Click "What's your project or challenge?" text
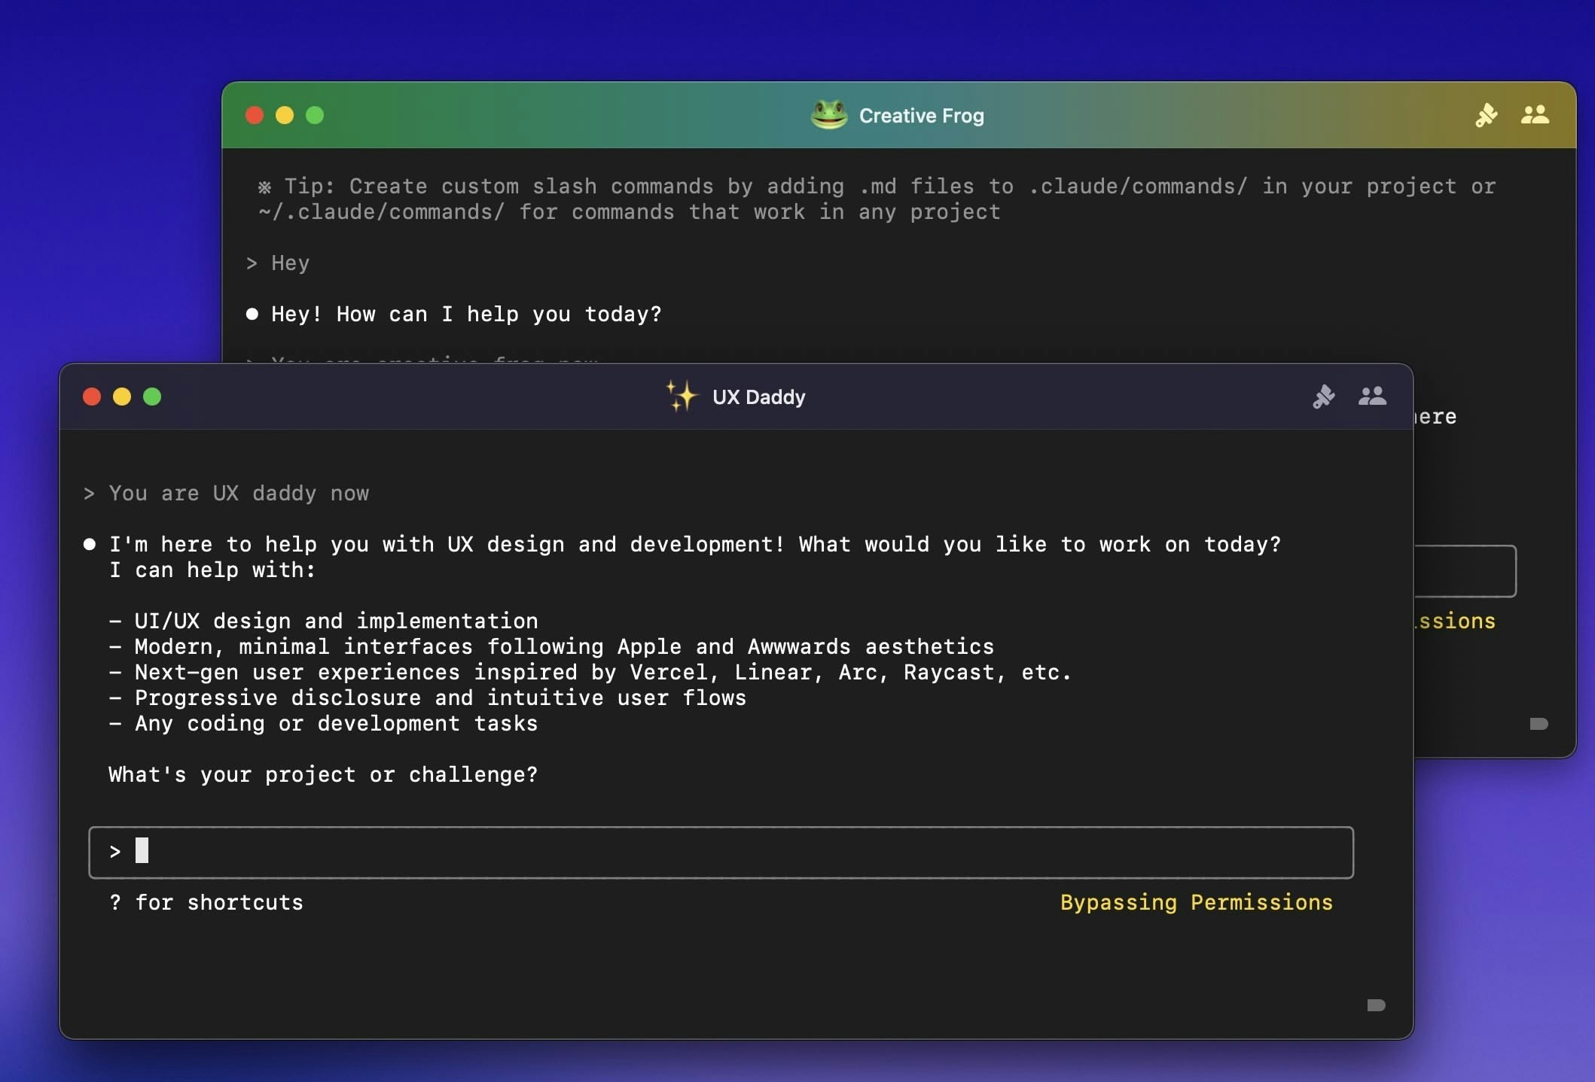This screenshot has height=1082, width=1595. point(324,775)
